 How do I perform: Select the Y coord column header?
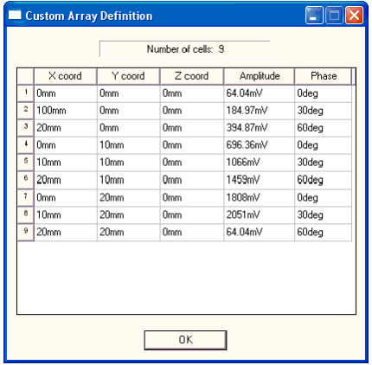coord(128,76)
